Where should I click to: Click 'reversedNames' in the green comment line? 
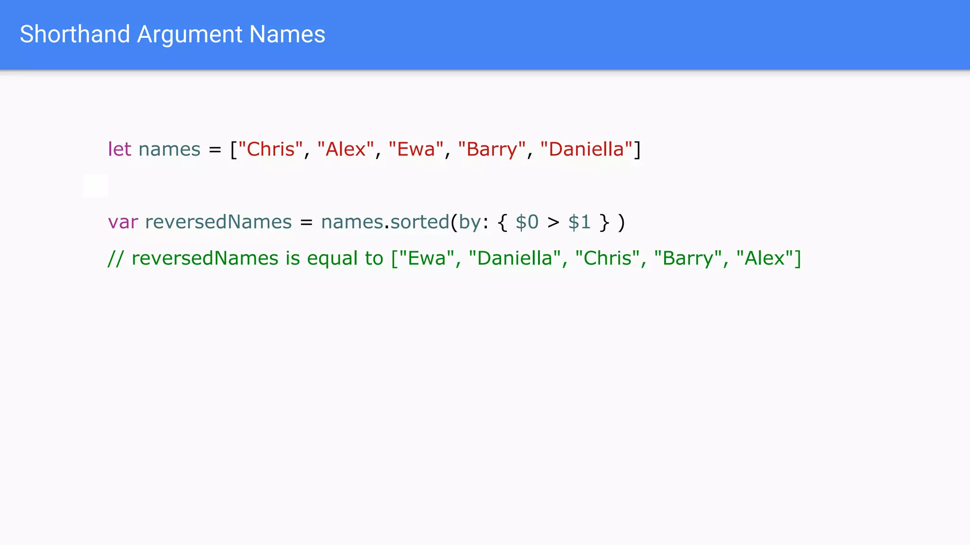coord(205,258)
